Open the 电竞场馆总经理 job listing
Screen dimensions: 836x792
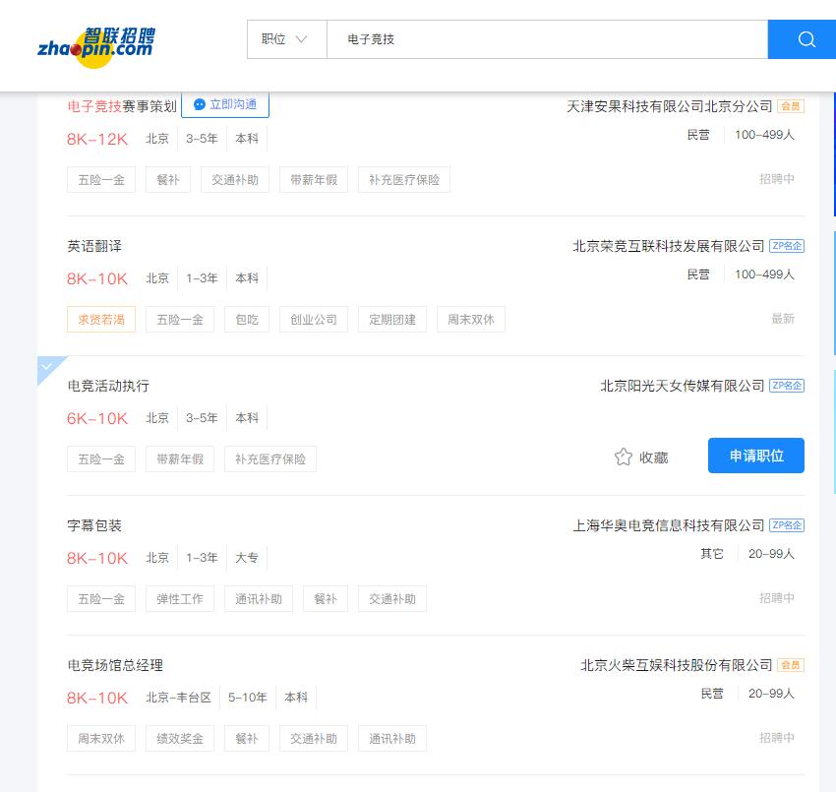(115, 665)
